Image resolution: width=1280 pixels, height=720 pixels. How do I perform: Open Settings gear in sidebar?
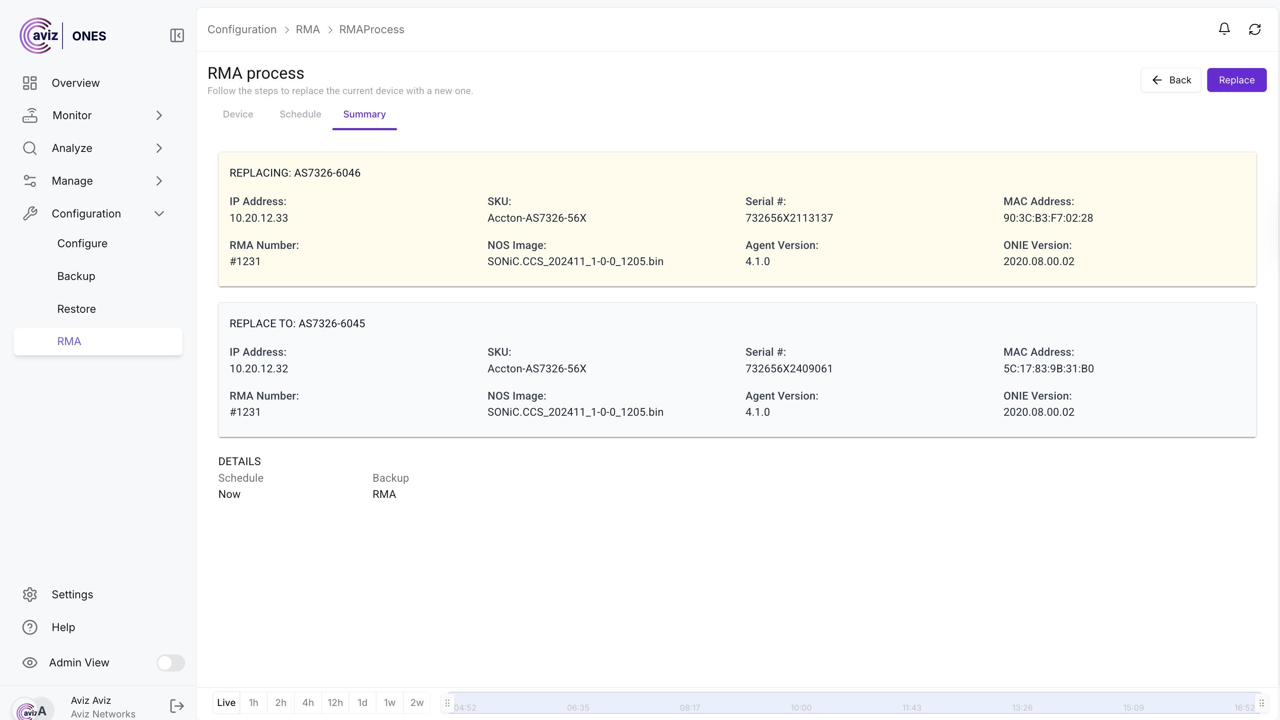coord(30,594)
